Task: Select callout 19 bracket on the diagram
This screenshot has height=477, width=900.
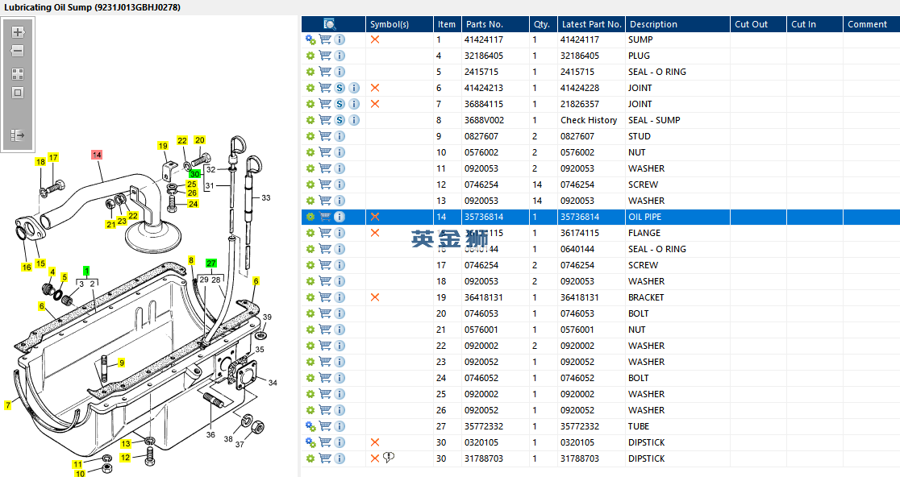Action: click(x=163, y=146)
